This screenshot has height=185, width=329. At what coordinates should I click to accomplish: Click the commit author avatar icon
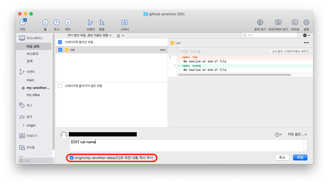coord(64,135)
